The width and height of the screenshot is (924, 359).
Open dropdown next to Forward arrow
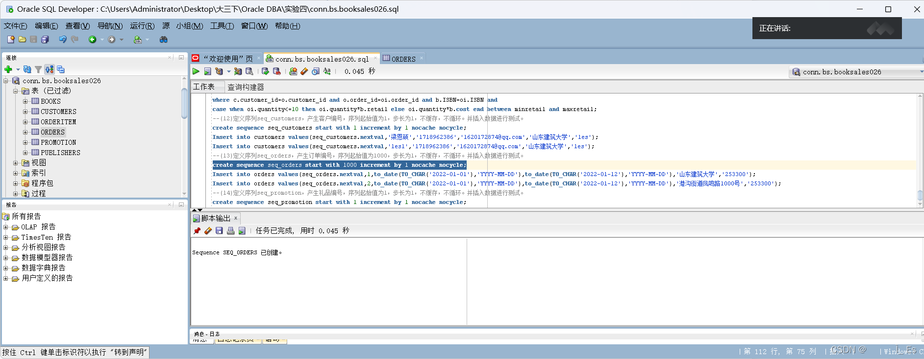pyautogui.click(x=122, y=40)
